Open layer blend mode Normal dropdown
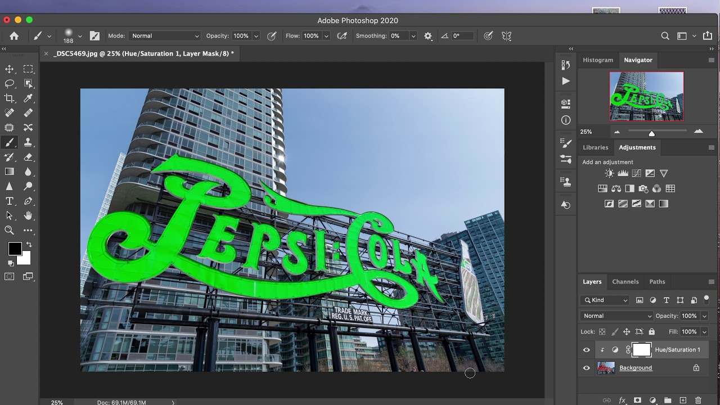This screenshot has height=405, width=720. (x=617, y=316)
